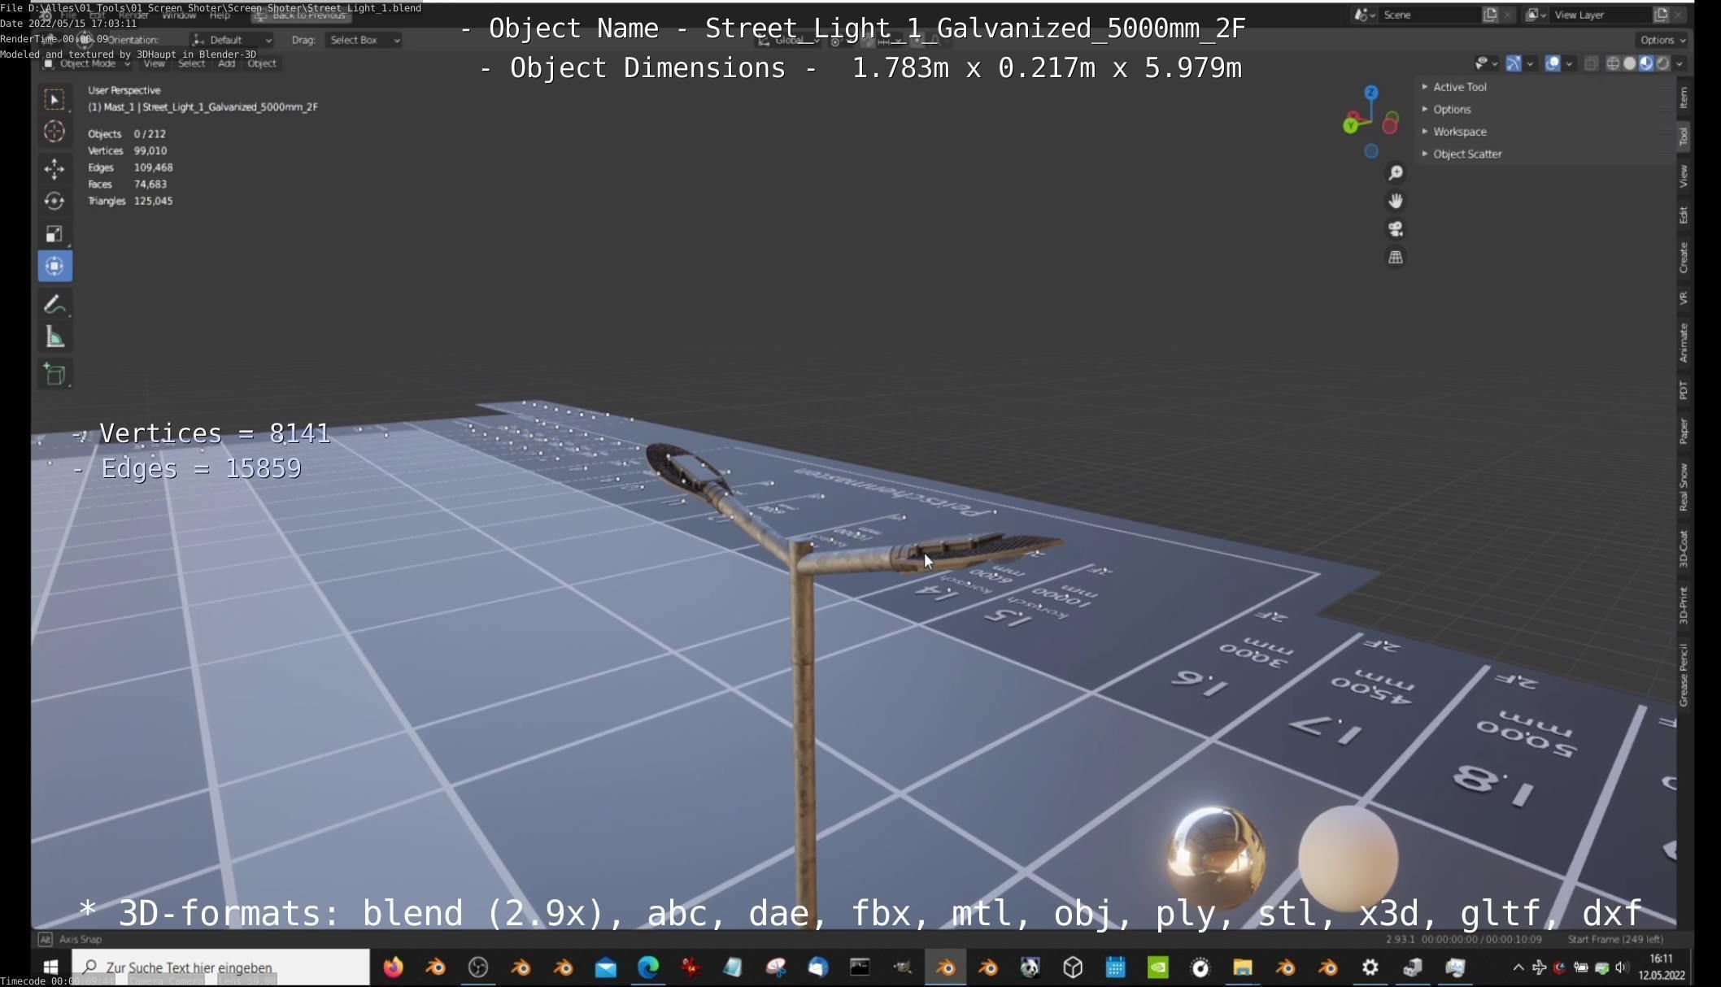1721x987 pixels.
Task: Click the Scene name field
Action: 1429,15
